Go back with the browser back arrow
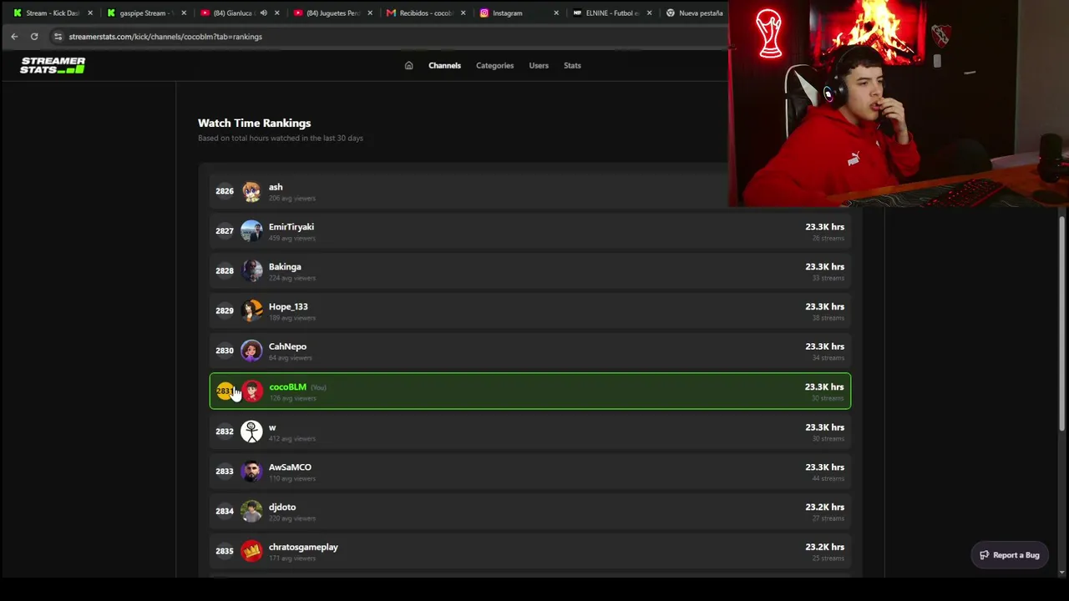The image size is (1069, 601). click(14, 37)
